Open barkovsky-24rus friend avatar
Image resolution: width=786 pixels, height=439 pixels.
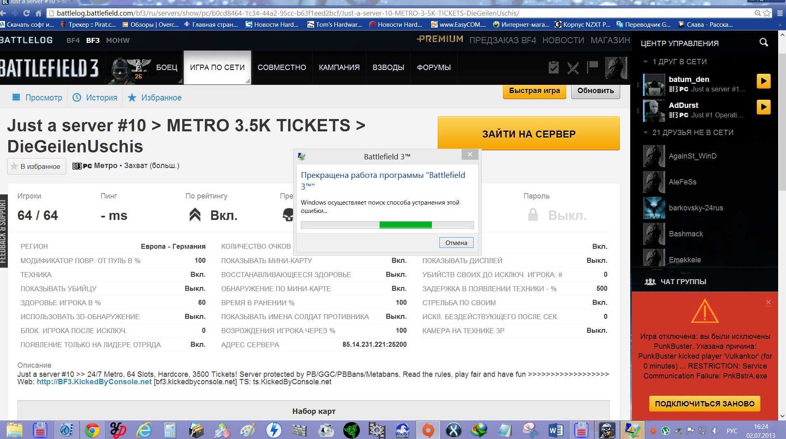[654, 208]
